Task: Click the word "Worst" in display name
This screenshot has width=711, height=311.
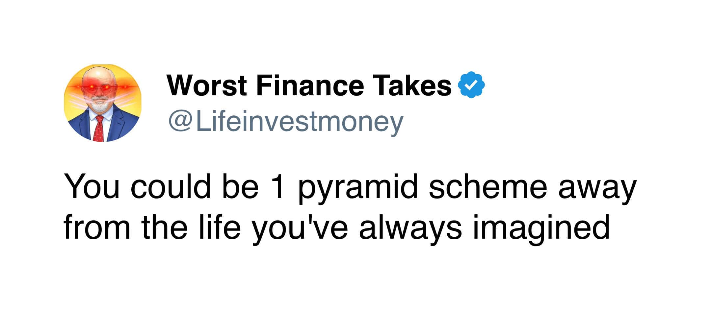Action: (x=207, y=85)
